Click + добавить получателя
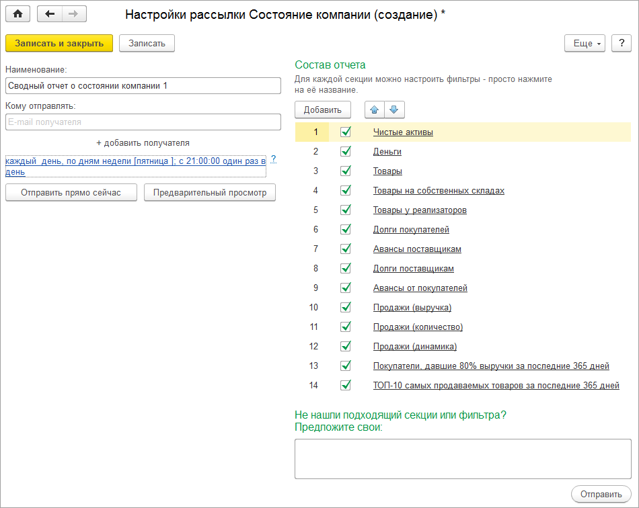639x508 pixels. coord(143,143)
